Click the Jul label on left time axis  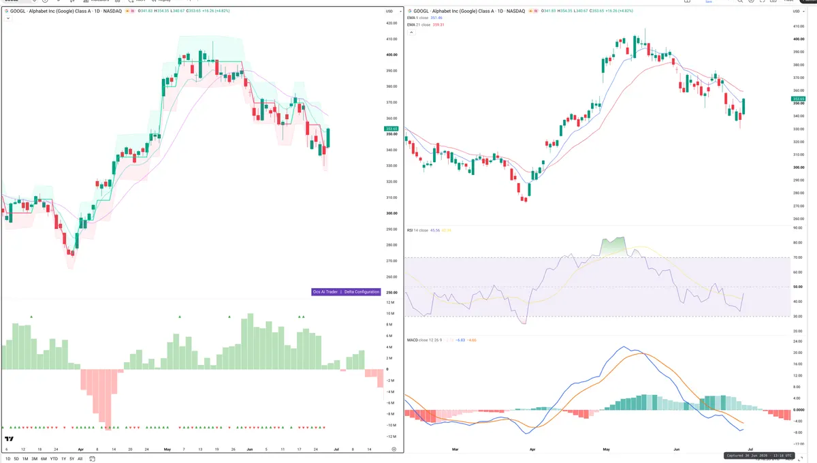(335, 449)
